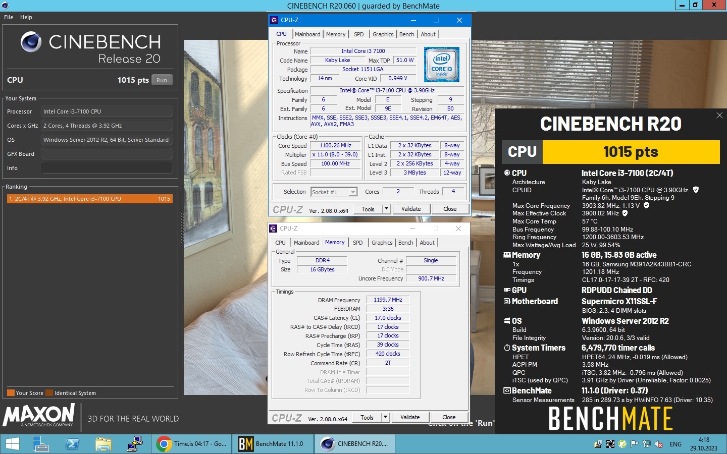The image size is (727, 454).
Task: Open the Windows Start button
Action: click(12, 444)
